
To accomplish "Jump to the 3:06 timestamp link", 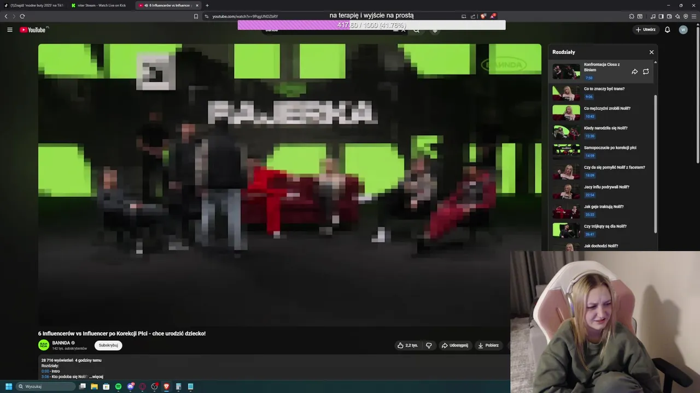I will [45, 377].
